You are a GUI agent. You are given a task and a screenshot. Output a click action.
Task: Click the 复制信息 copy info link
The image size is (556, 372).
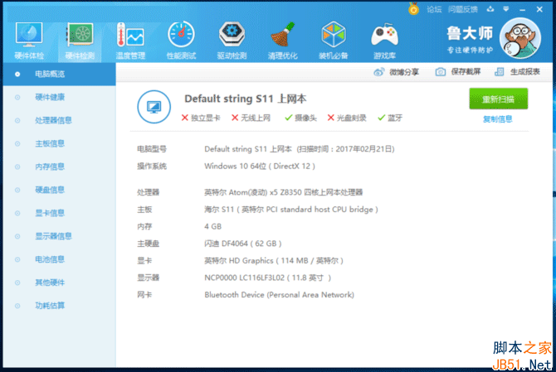tap(497, 119)
